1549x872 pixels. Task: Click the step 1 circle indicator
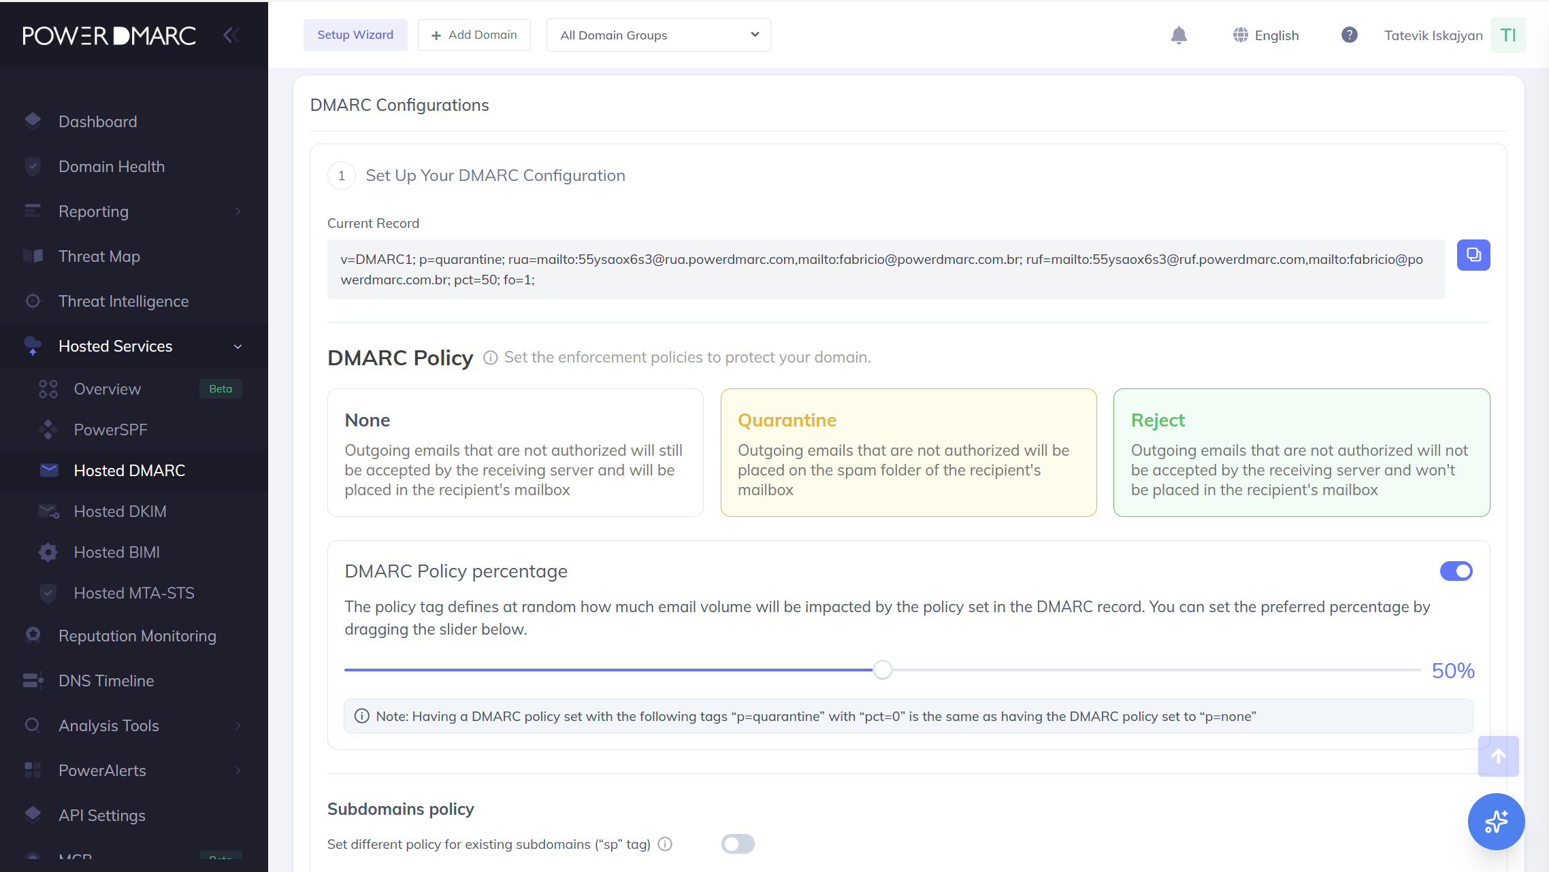(x=342, y=175)
